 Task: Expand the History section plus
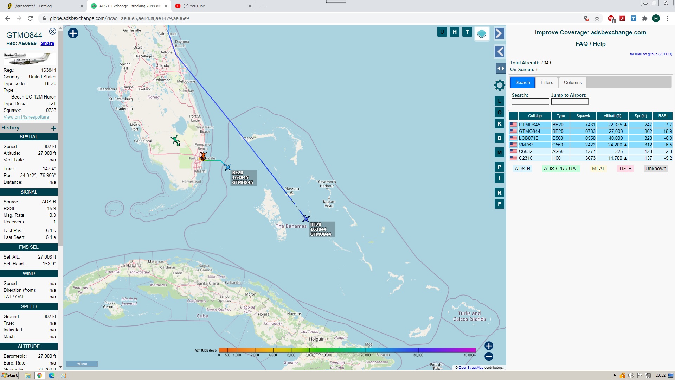[x=54, y=128]
